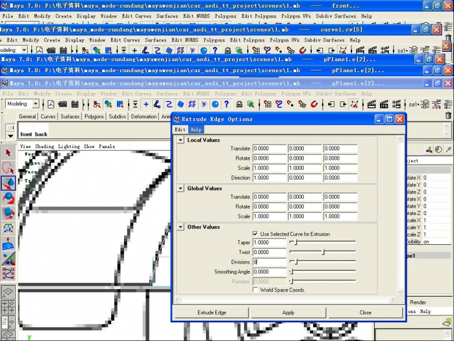Switch to the Deformation shelf tab

144,117
